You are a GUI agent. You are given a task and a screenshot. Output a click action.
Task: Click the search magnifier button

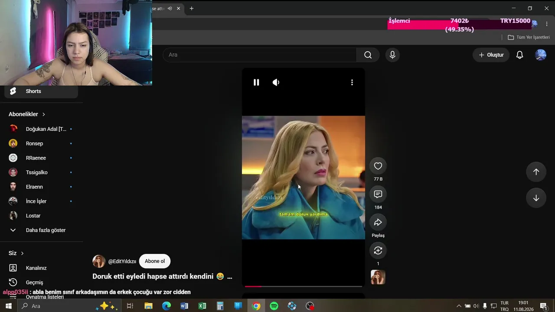pos(368,55)
